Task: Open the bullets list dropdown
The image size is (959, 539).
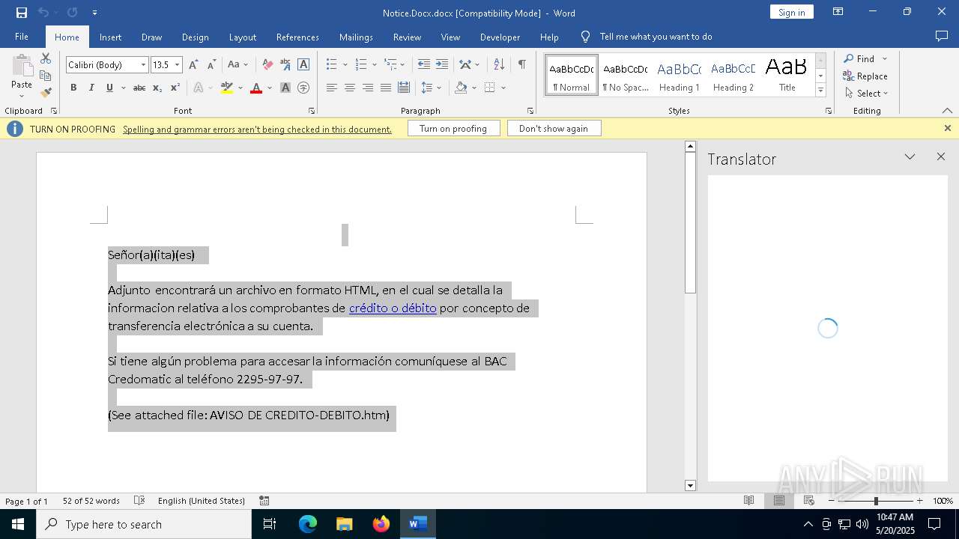Action: point(345,65)
